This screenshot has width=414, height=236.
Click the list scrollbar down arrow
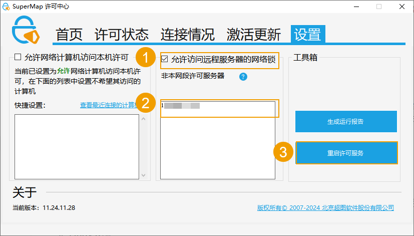[x=144, y=175]
